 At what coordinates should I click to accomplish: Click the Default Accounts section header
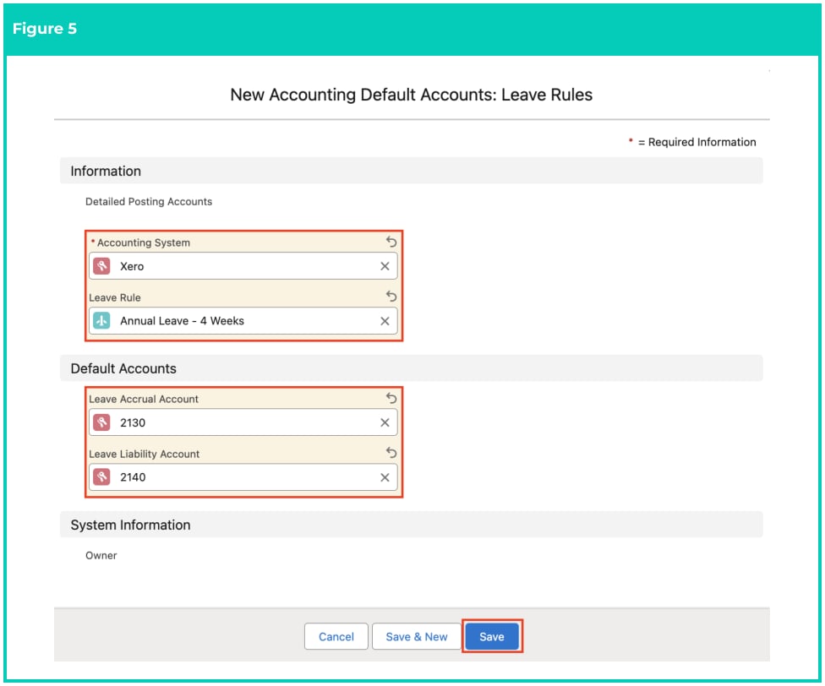coord(412,368)
